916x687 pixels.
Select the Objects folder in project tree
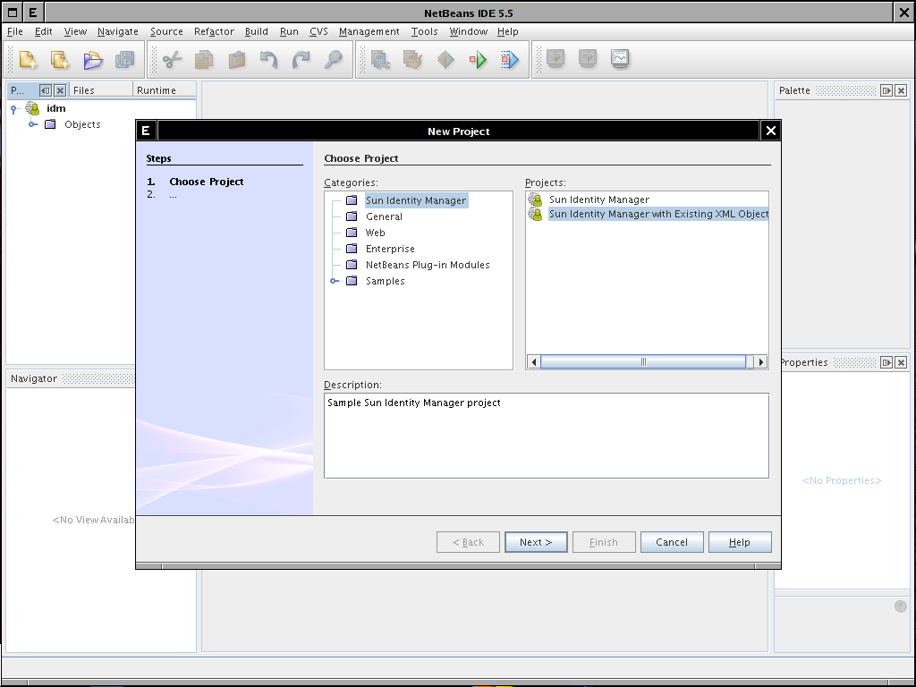click(x=82, y=124)
